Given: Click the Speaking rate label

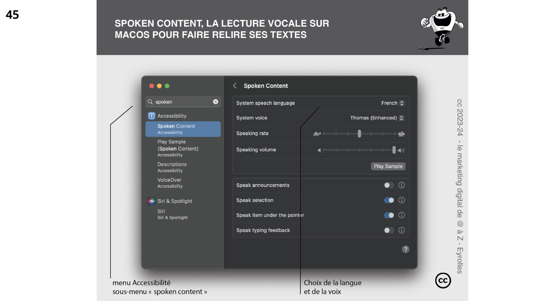Looking at the screenshot, I should (252, 133).
